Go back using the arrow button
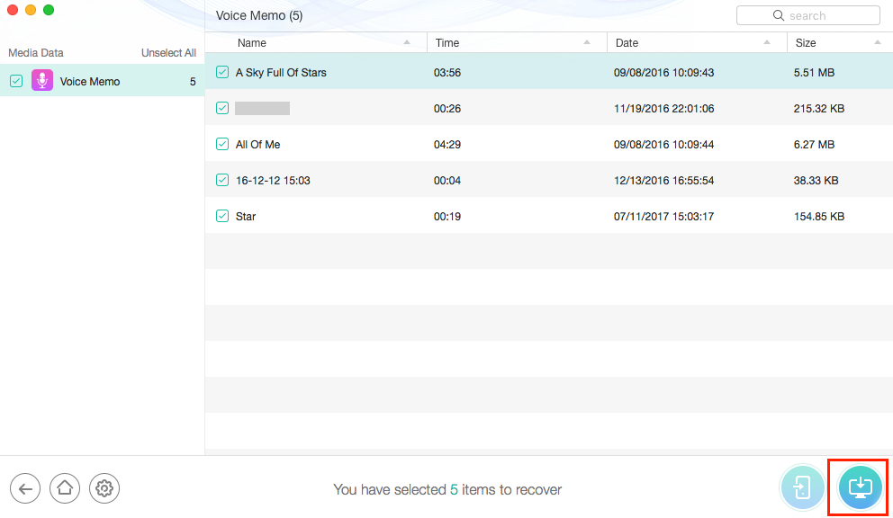 25,488
